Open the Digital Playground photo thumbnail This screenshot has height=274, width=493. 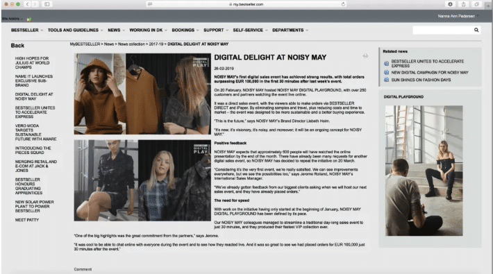coord(424,171)
